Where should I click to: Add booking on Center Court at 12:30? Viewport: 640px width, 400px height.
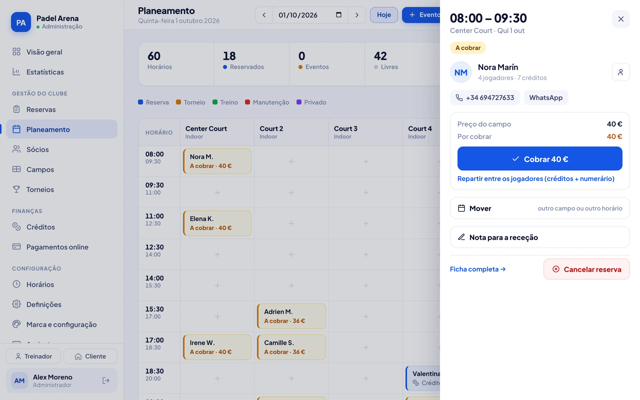click(x=217, y=254)
